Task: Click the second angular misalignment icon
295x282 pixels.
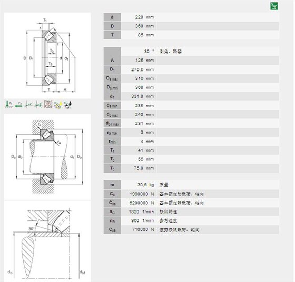Action: click(x=38, y=105)
